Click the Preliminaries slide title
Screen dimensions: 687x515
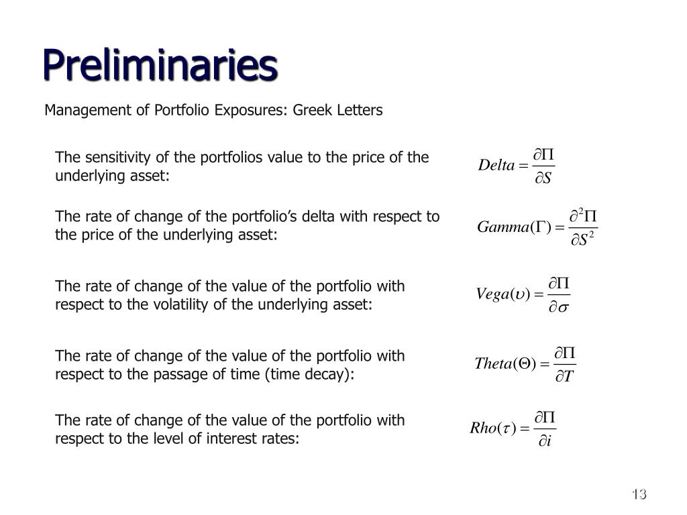click(160, 65)
